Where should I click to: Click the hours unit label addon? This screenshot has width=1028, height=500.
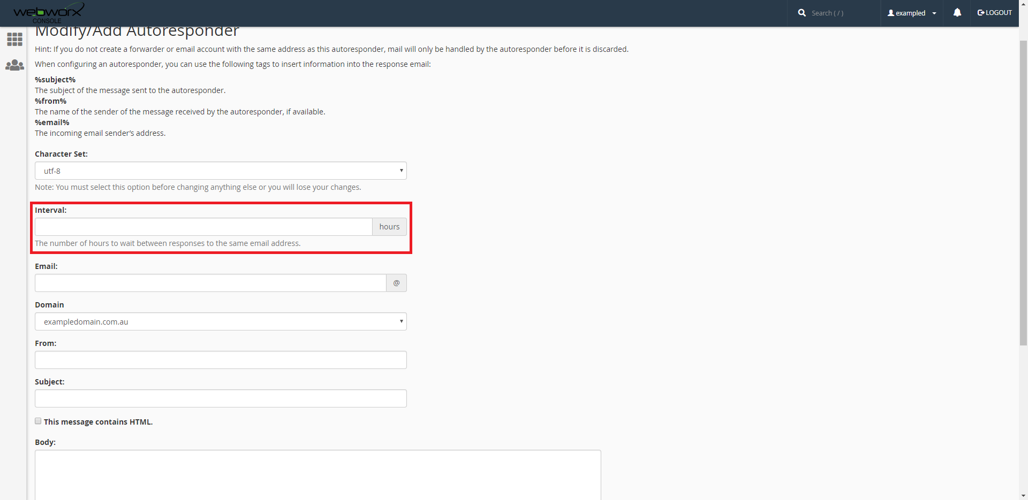click(x=389, y=227)
